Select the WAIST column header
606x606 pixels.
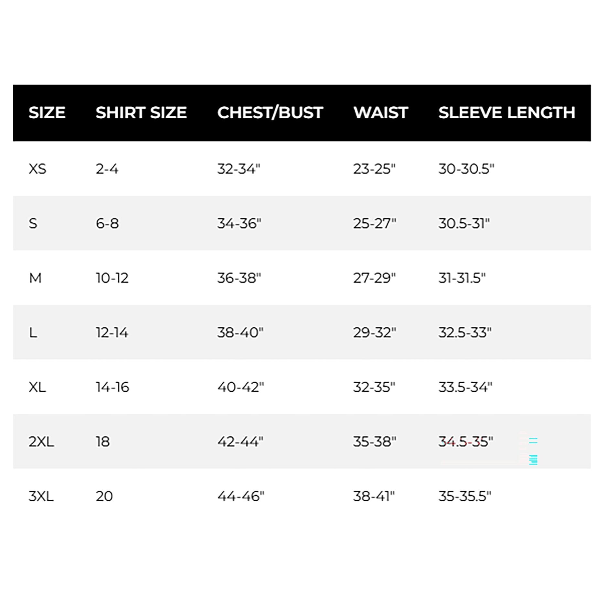tap(381, 112)
